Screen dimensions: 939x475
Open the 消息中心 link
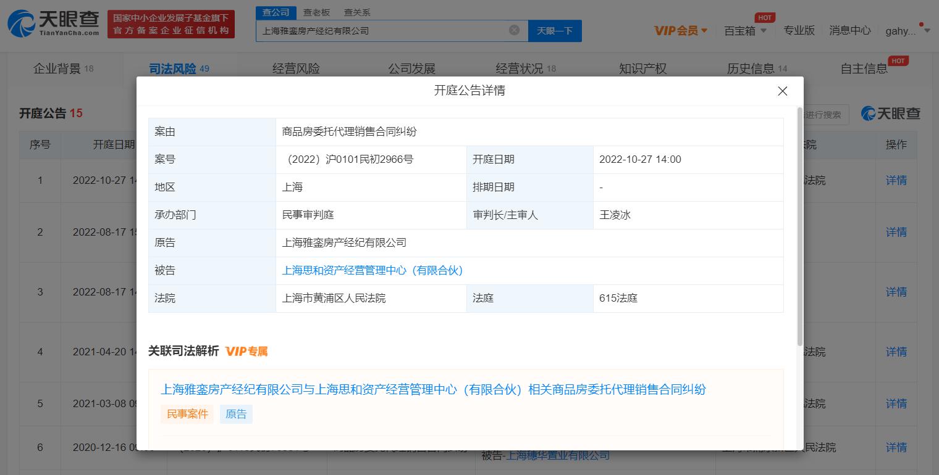coord(850,30)
